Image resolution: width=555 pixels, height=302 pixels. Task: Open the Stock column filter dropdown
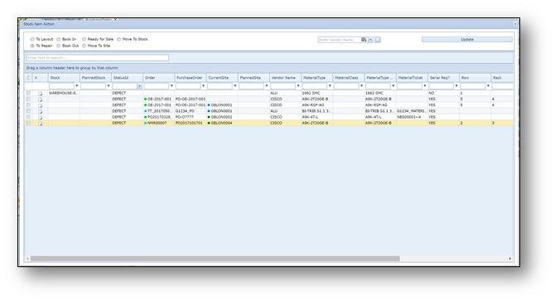pos(77,85)
